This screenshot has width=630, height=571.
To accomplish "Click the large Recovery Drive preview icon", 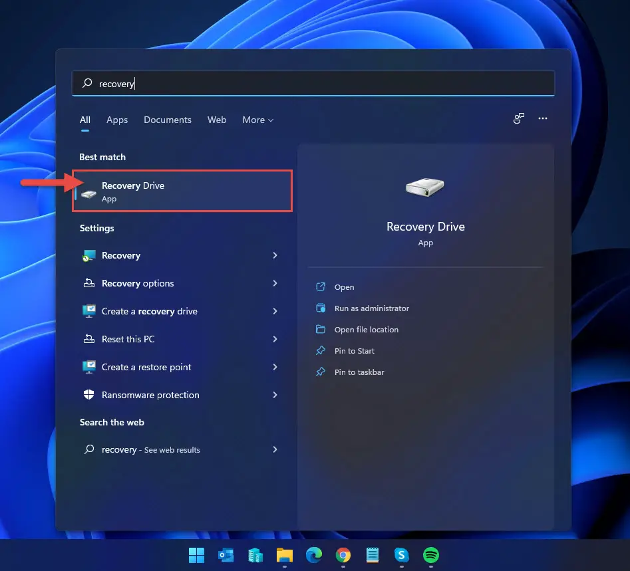I will click(x=424, y=187).
